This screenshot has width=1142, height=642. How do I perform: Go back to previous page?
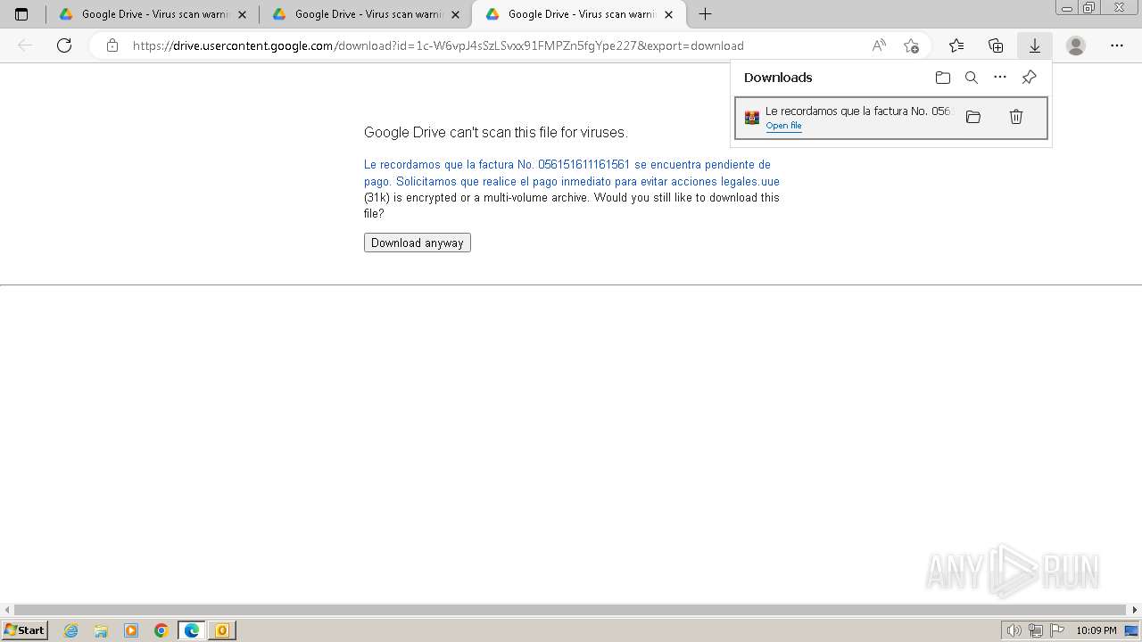tap(25, 45)
